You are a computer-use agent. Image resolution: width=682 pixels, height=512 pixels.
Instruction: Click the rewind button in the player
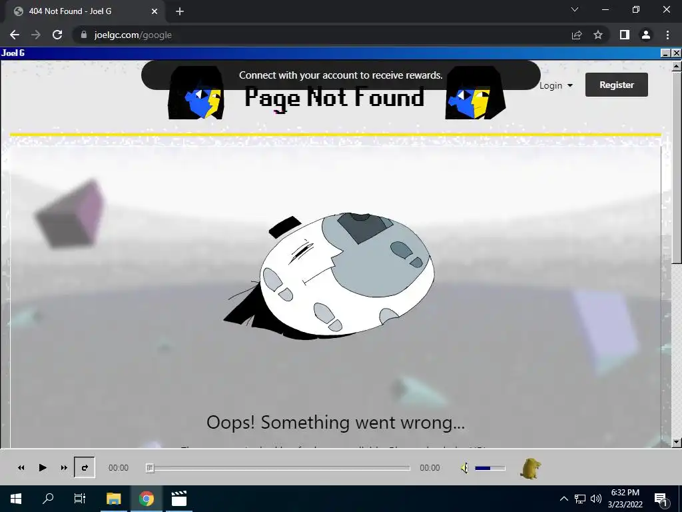[21, 467]
